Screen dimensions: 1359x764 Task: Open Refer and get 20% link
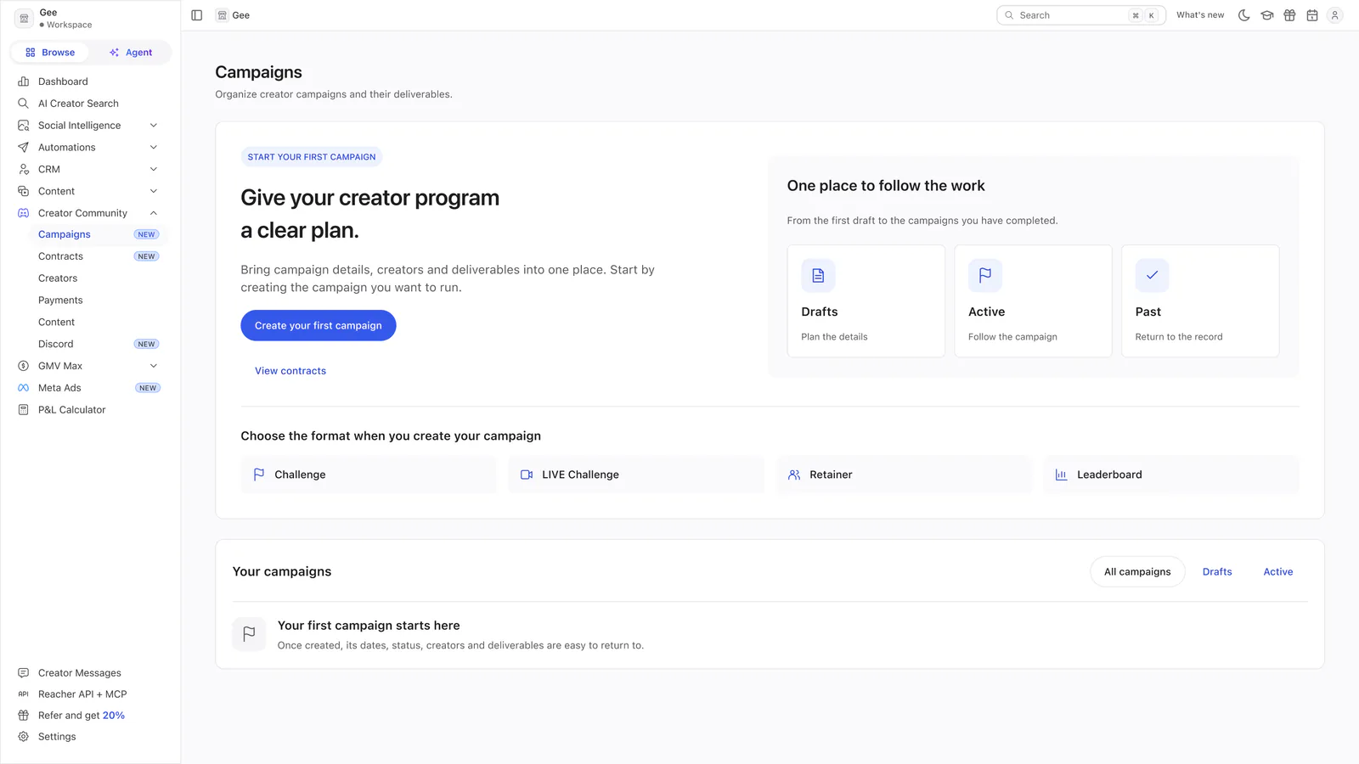pyautogui.click(x=82, y=716)
